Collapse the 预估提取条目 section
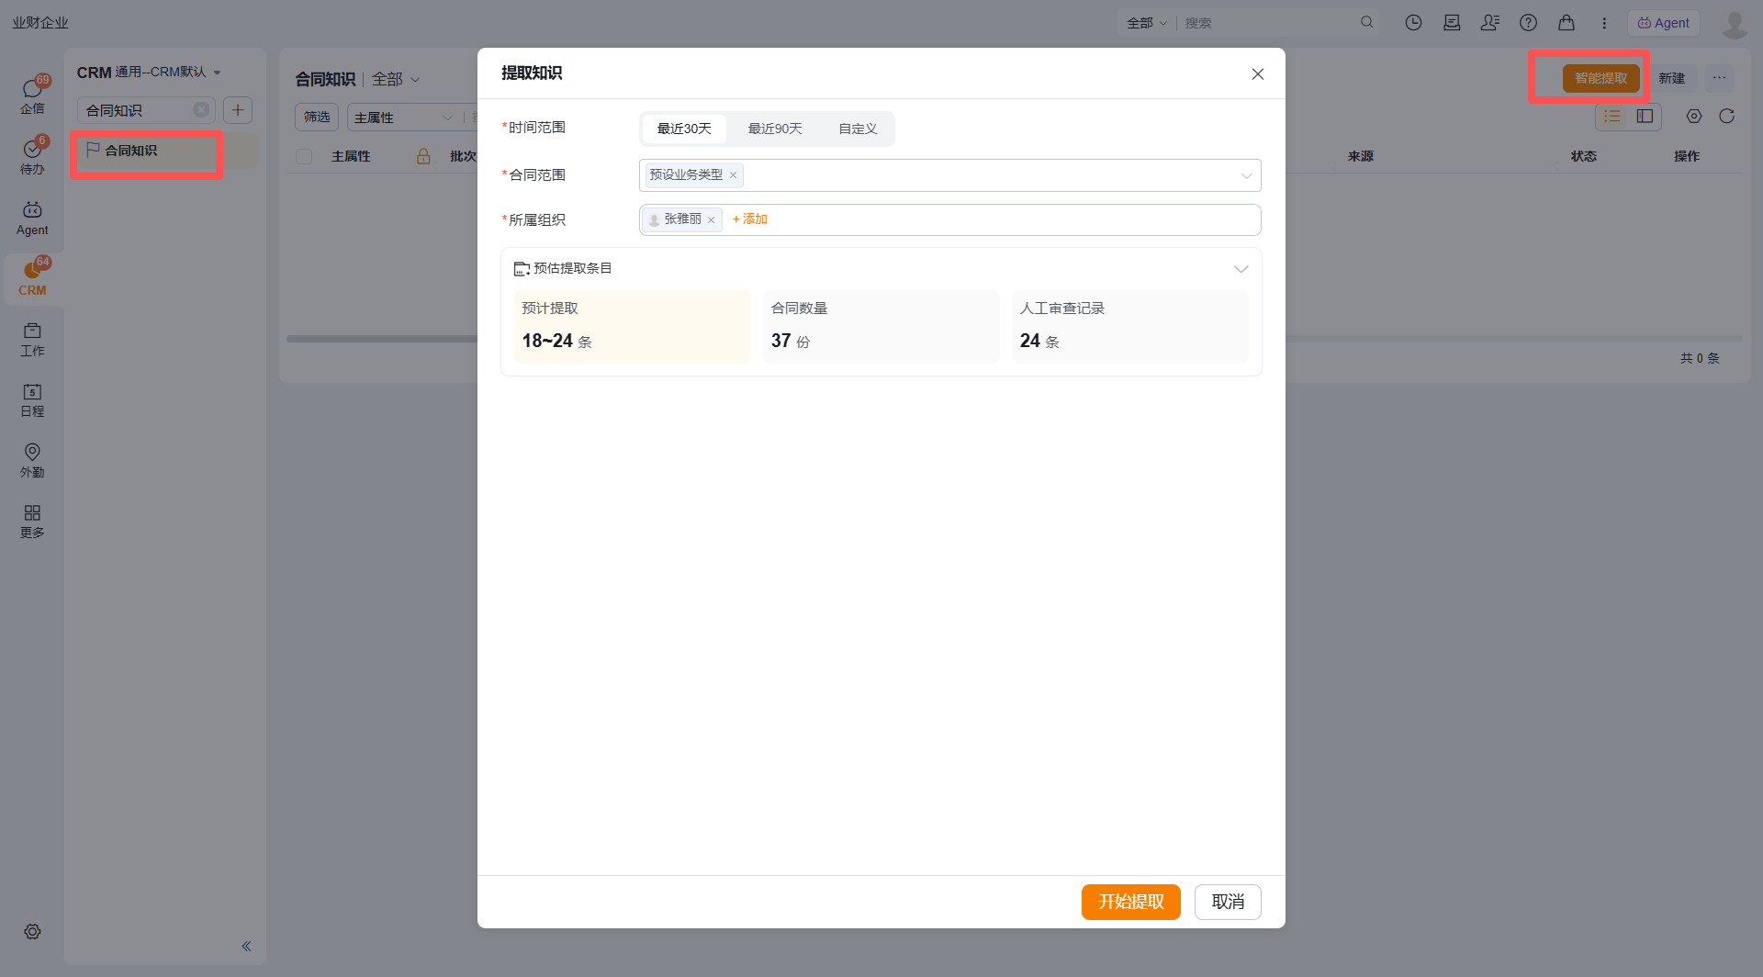This screenshot has height=977, width=1763. [1241, 269]
